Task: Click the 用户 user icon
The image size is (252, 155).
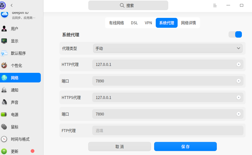Action: click(x=4, y=29)
